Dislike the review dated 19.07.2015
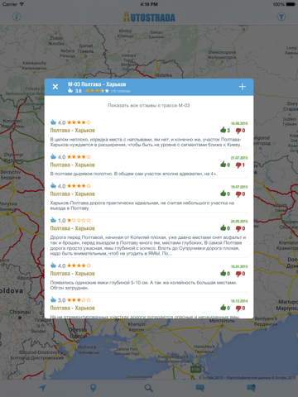Screen dimensions: 298x397 [x=240, y=194]
